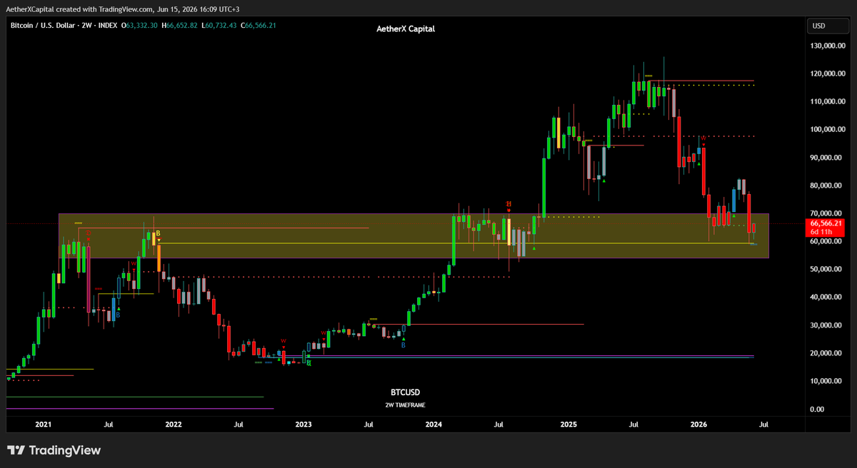Click the red H marker above mid-2024 candles

[x=509, y=204]
